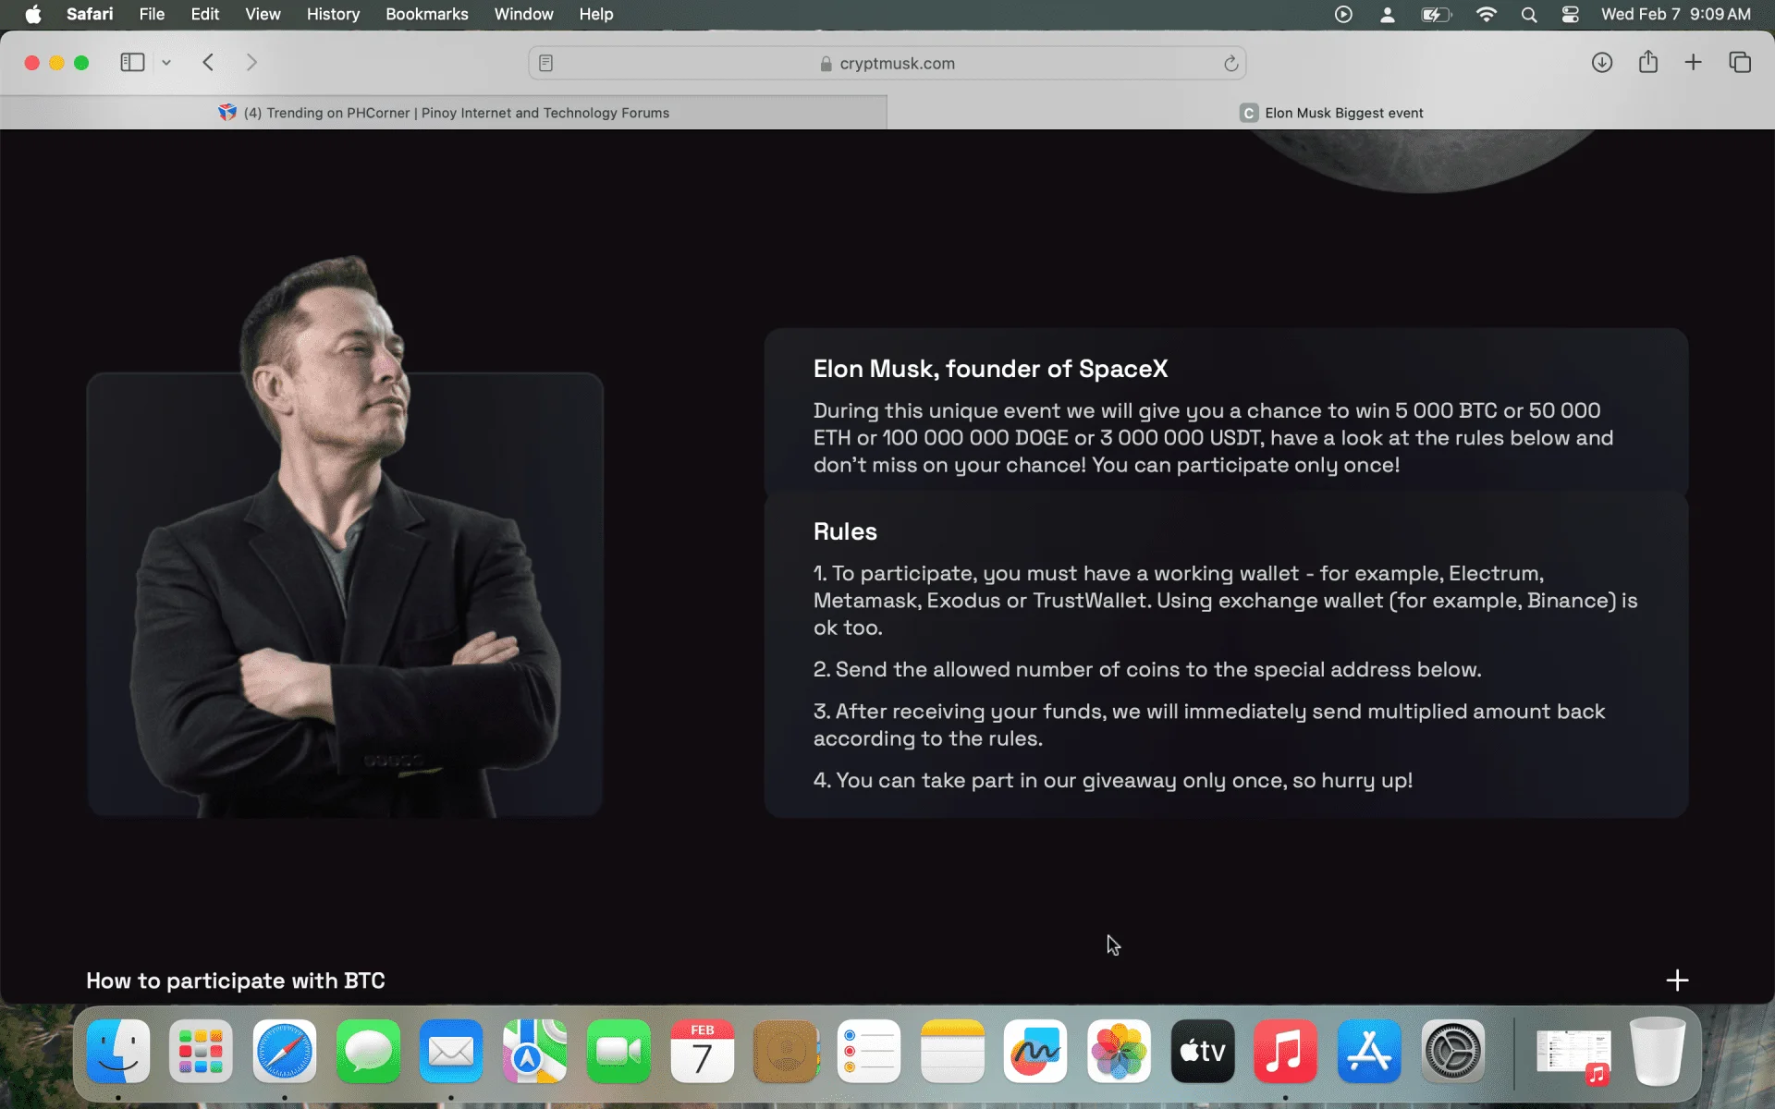Open Freeform from the Dock
The image size is (1775, 1109).
tap(1035, 1051)
